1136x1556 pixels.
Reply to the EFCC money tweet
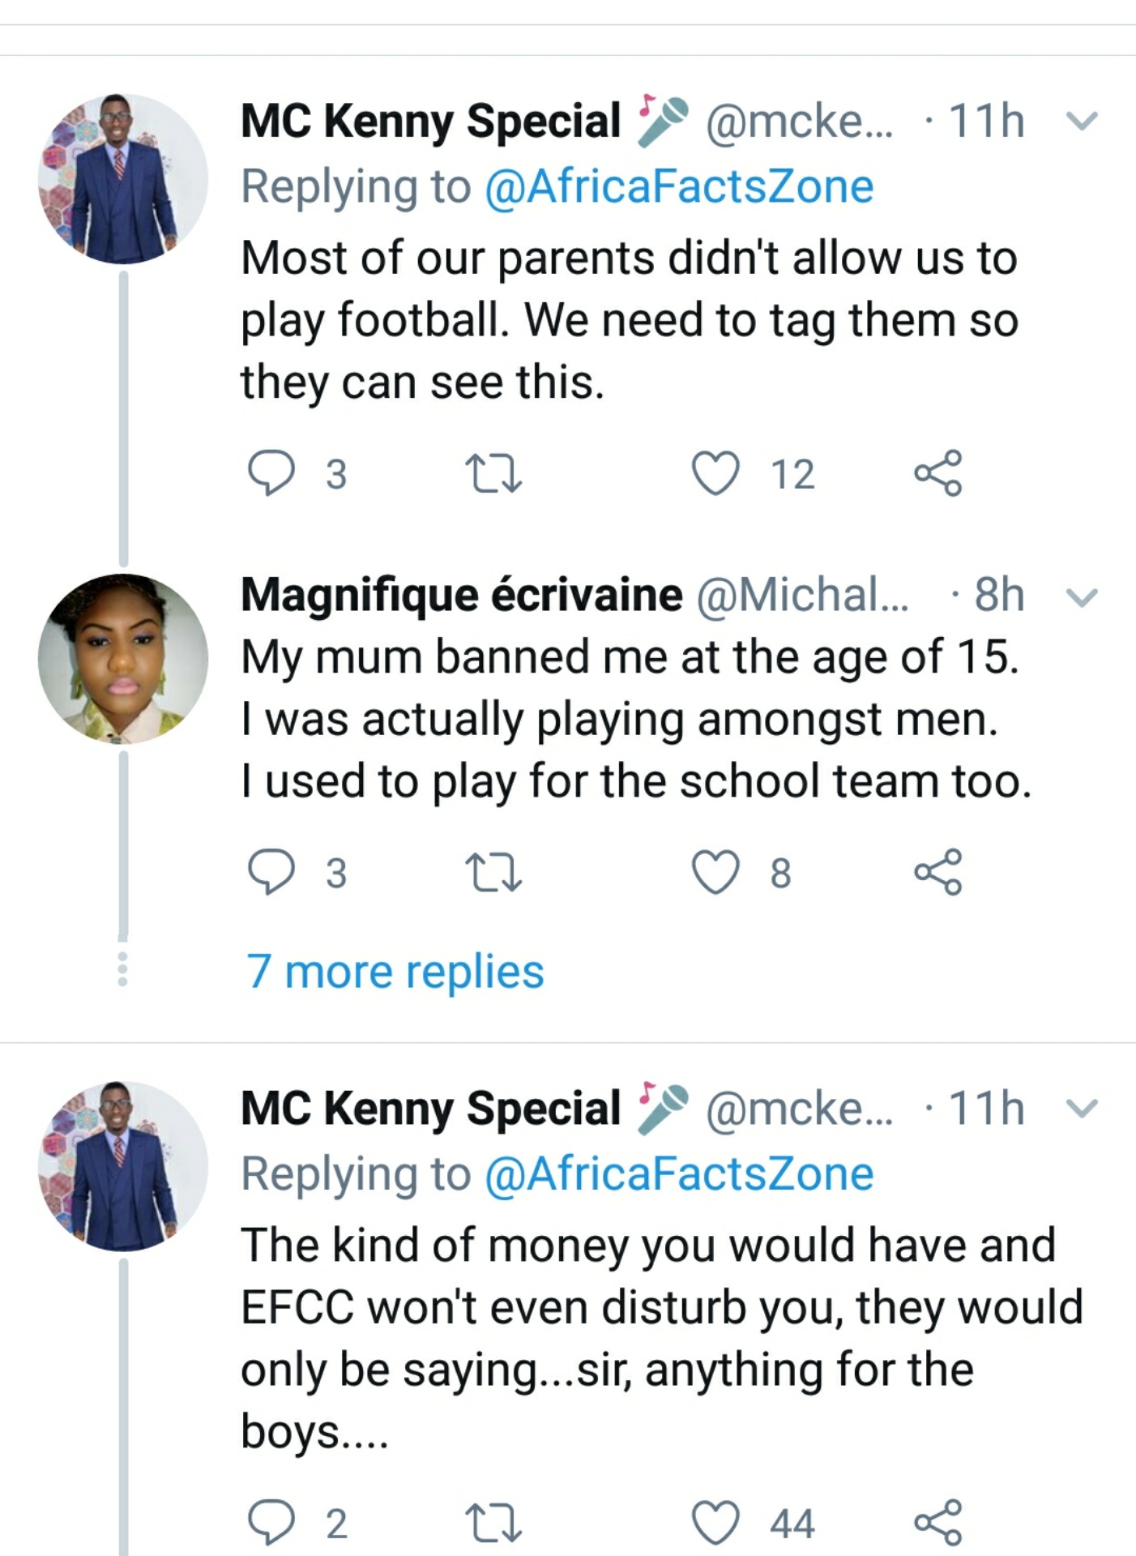point(271,1523)
